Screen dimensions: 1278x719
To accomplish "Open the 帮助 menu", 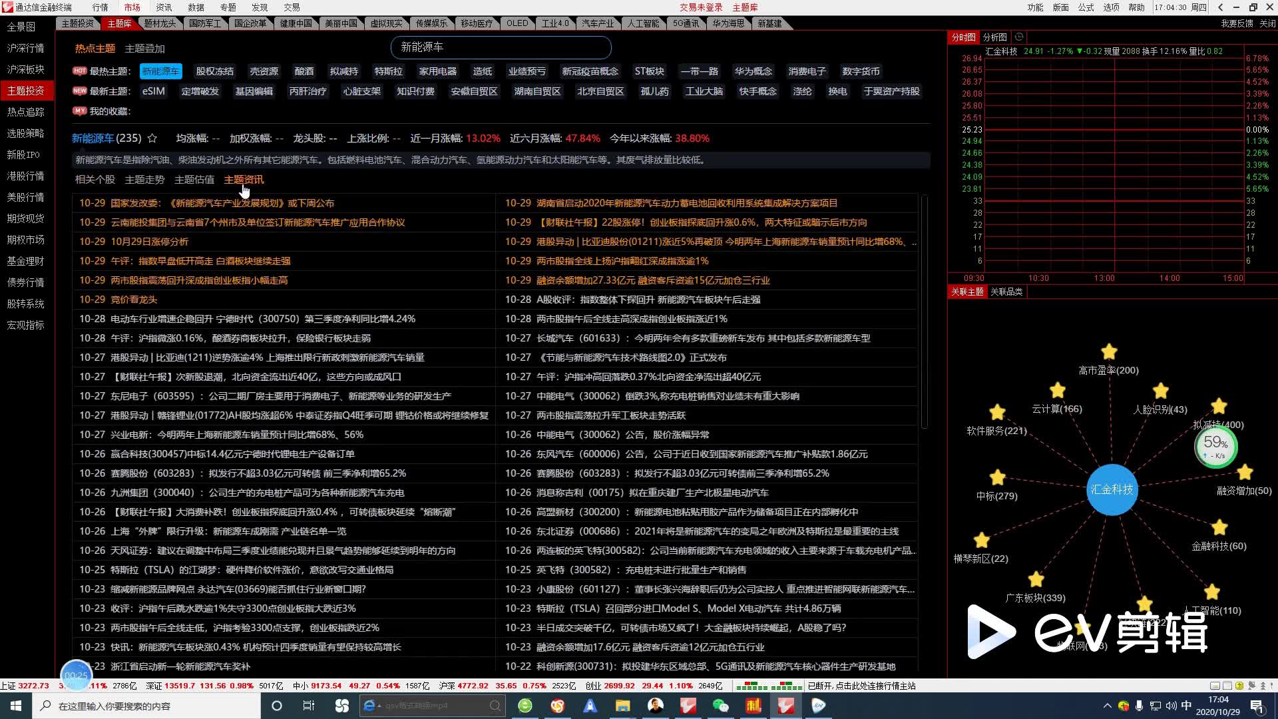I will click(x=1136, y=7).
